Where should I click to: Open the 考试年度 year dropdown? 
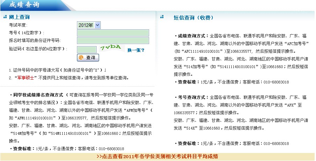[x=89, y=25]
